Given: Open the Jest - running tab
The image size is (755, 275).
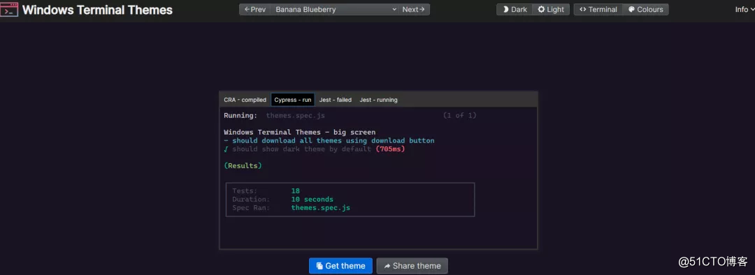Looking at the screenshot, I should tap(378, 100).
